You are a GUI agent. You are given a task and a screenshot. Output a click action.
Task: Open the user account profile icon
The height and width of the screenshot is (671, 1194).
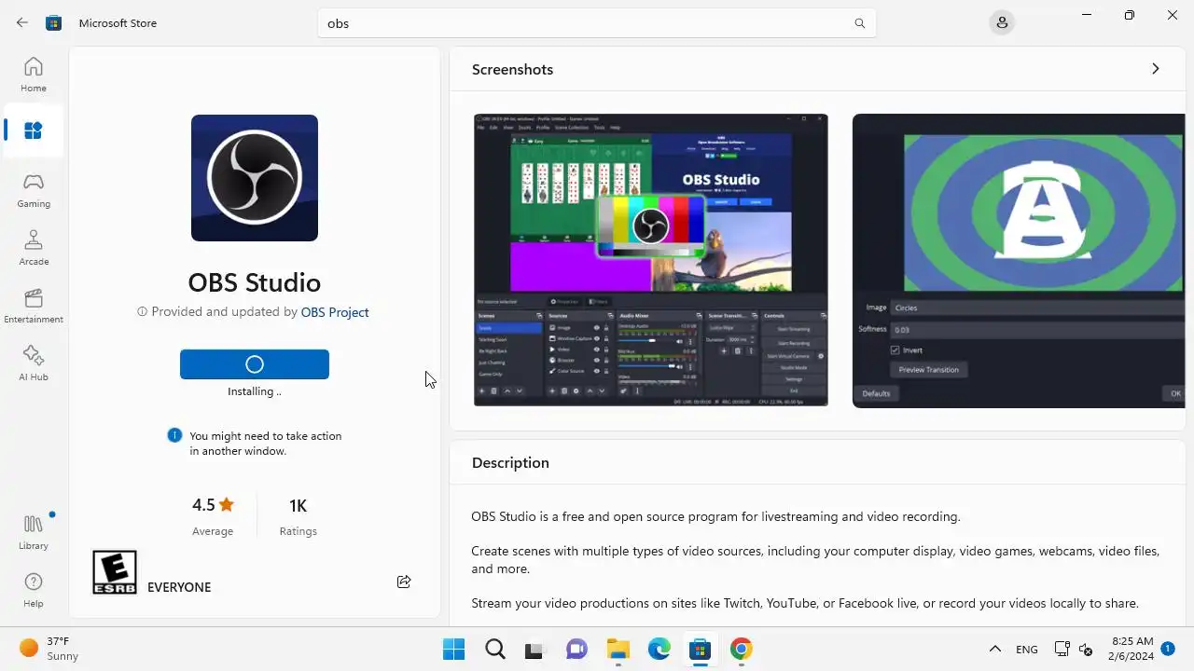[x=1002, y=23]
